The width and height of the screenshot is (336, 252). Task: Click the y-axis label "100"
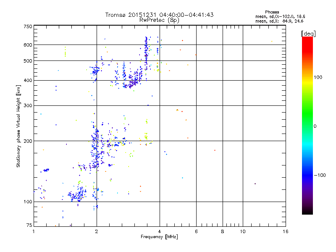[28, 202]
